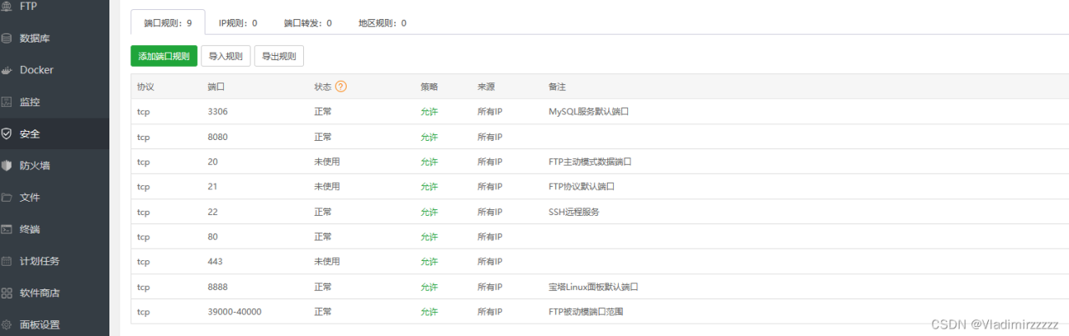Click the 策略 column header

[429, 87]
